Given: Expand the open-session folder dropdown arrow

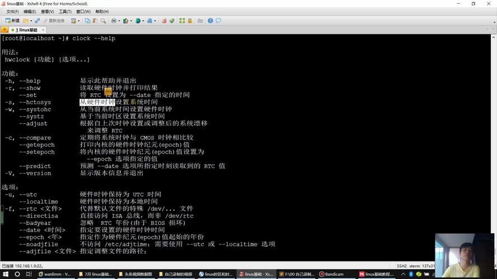Looking at the screenshot, I should 31,21.
